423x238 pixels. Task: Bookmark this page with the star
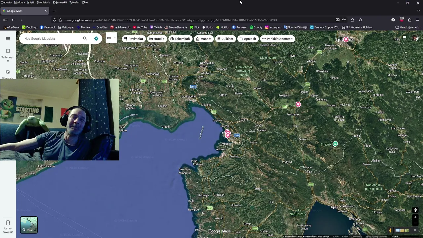pos(344,20)
